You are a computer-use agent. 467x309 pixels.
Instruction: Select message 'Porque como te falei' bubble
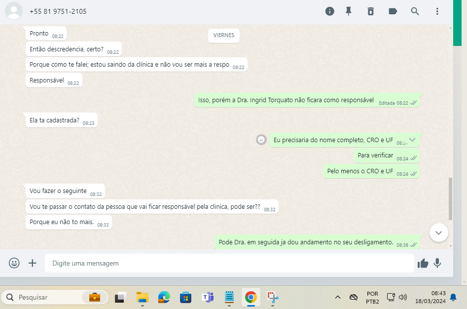tap(137, 65)
